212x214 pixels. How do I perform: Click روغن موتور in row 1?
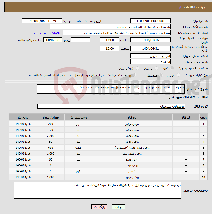132,124
